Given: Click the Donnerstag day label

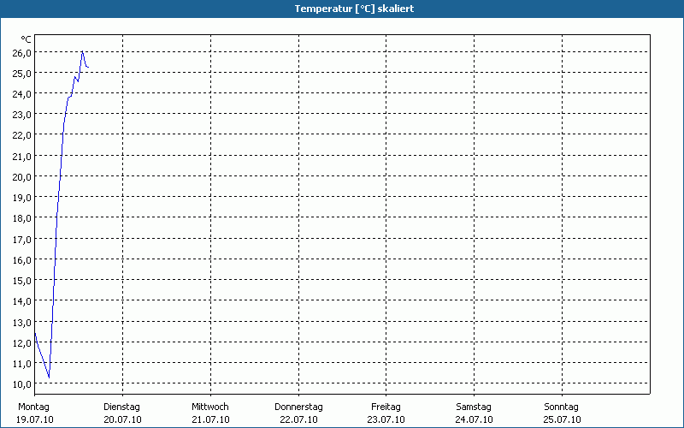Looking at the screenshot, I should (298, 407).
